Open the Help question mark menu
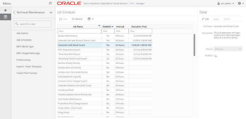246x119 pixels. point(240,3)
